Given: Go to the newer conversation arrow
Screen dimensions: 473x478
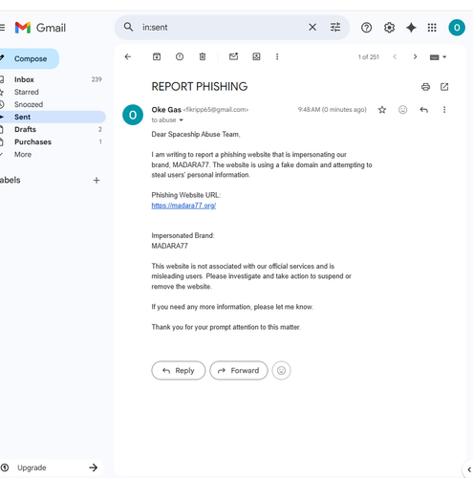Looking at the screenshot, I should pos(395,57).
